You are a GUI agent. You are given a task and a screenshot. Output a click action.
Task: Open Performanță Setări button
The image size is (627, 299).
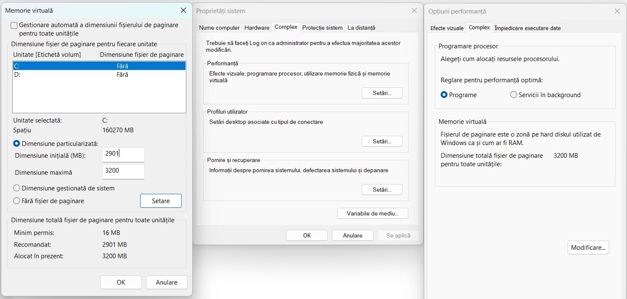(382, 93)
